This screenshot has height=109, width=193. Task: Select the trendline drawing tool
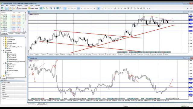112,8
